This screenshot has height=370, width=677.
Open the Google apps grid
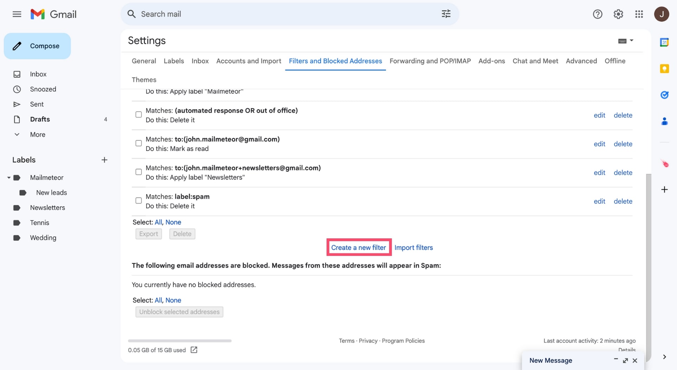pos(639,14)
